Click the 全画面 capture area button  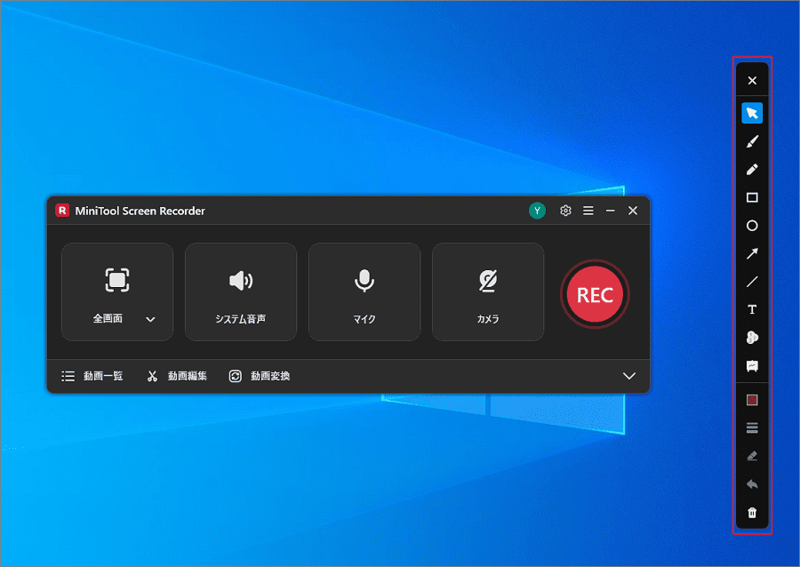tap(116, 291)
